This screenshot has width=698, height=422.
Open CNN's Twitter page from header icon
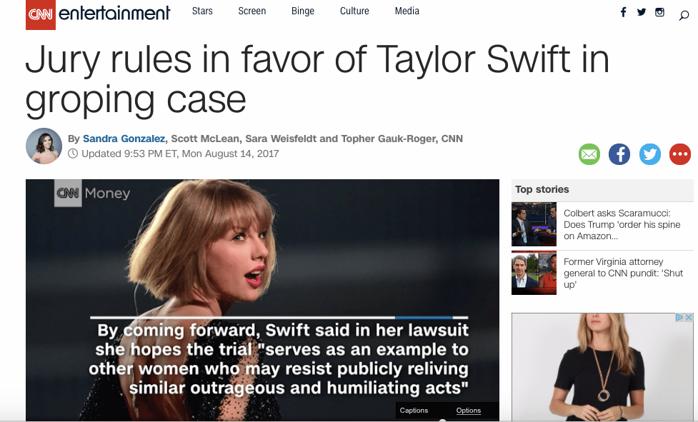(x=641, y=12)
